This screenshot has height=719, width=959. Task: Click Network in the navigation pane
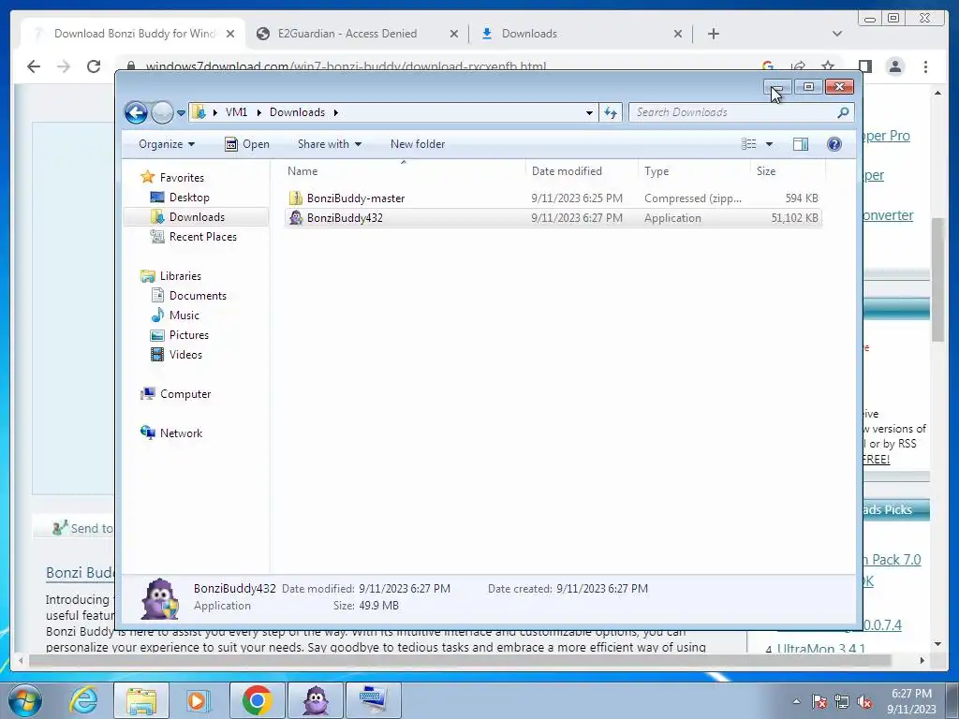181,433
